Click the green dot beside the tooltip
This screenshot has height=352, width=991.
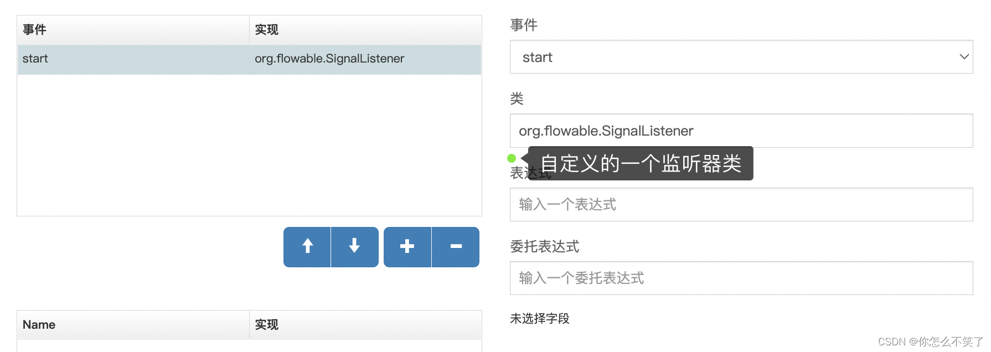pos(512,158)
